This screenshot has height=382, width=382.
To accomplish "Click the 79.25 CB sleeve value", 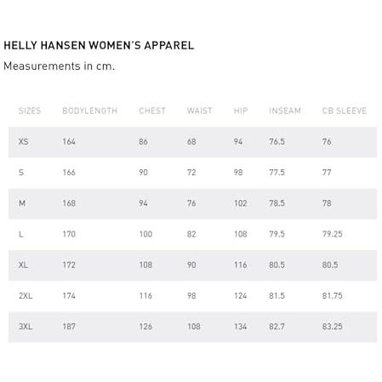I will [333, 234].
